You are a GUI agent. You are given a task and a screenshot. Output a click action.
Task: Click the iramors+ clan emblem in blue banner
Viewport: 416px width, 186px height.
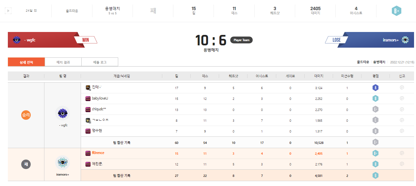(405, 40)
